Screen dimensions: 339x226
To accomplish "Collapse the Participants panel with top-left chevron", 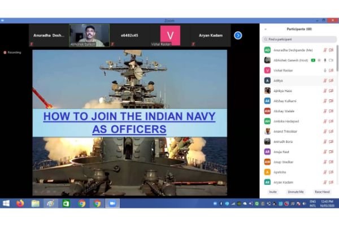I will (266, 29).
